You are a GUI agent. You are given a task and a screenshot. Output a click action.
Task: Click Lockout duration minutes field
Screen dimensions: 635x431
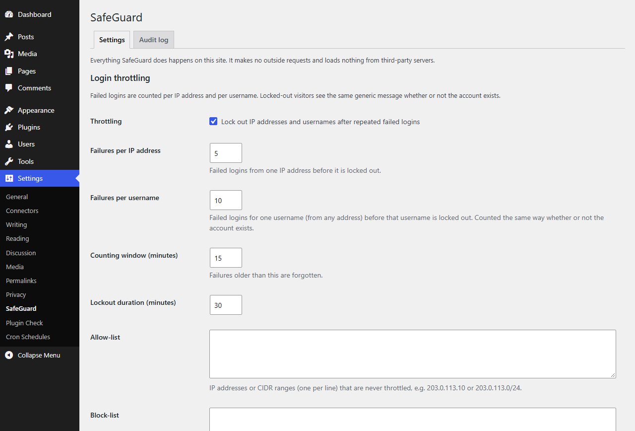coord(226,305)
